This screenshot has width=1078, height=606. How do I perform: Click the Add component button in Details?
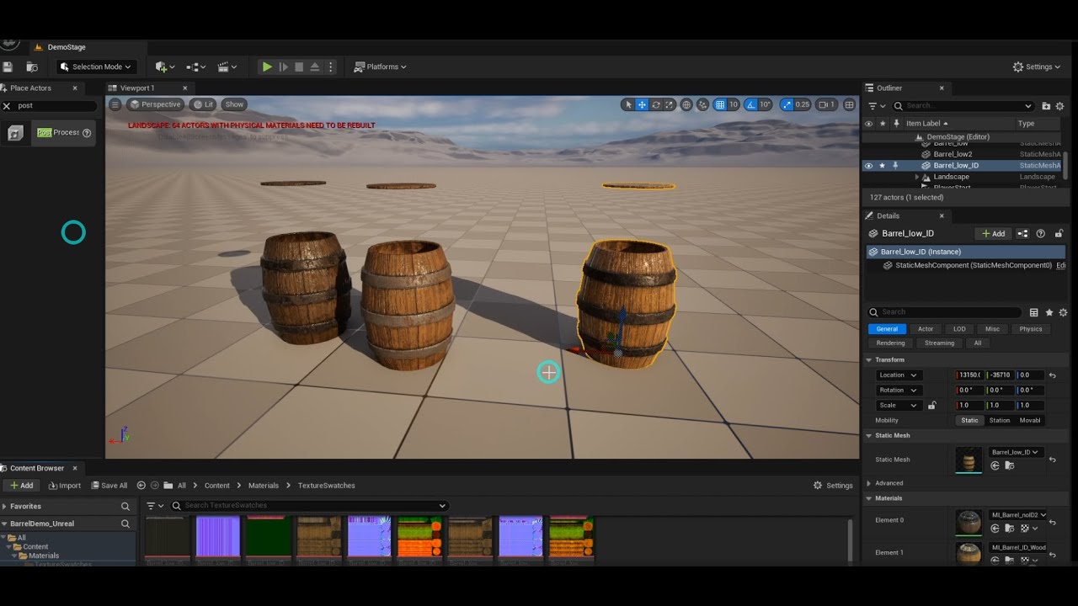coord(992,233)
